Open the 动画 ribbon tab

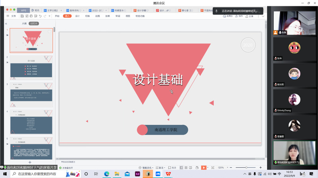(x=98, y=16)
